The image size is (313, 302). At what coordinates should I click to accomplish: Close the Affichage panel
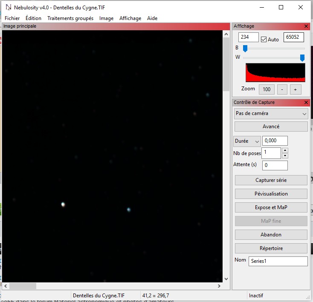tap(306, 26)
